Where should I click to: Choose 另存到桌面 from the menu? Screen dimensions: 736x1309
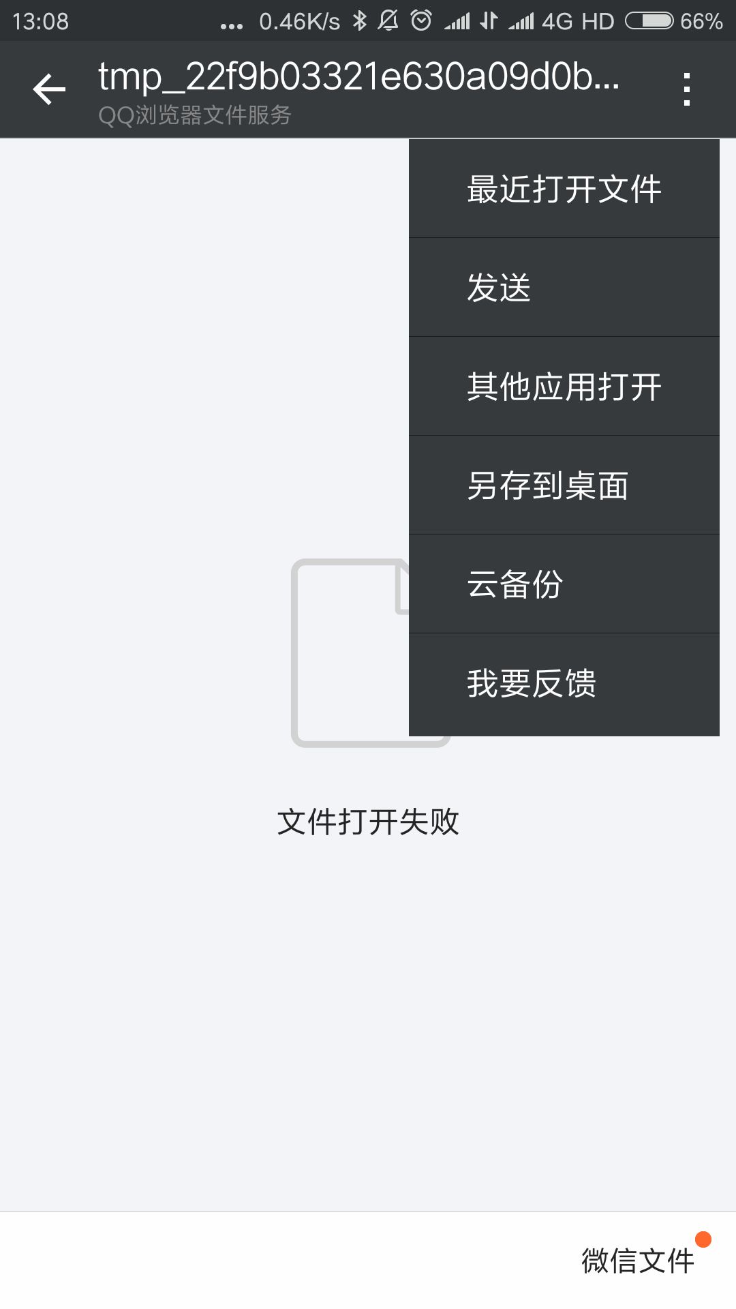pyautogui.click(x=564, y=485)
